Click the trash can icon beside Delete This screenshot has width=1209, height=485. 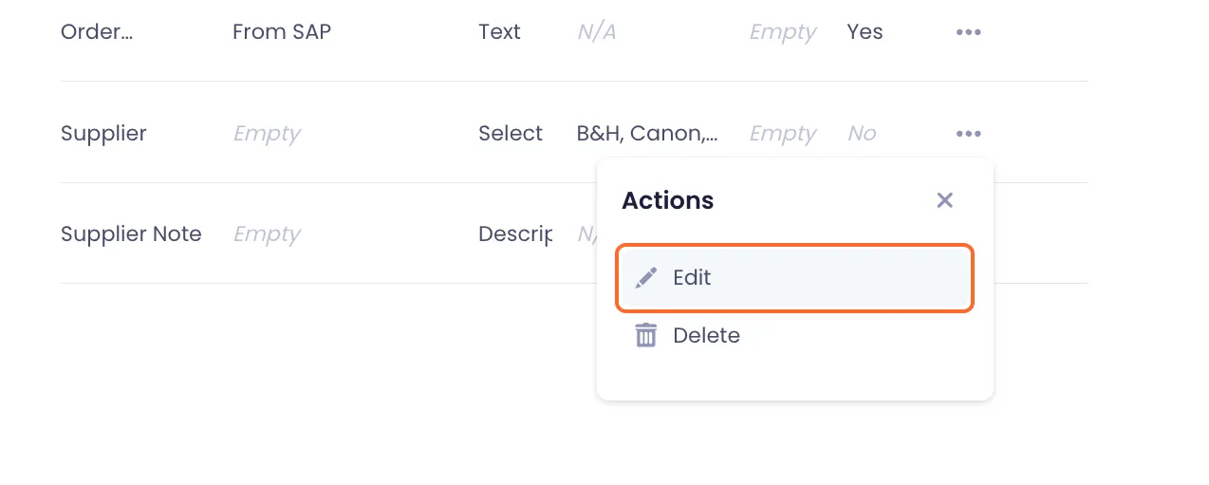click(646, 335)
